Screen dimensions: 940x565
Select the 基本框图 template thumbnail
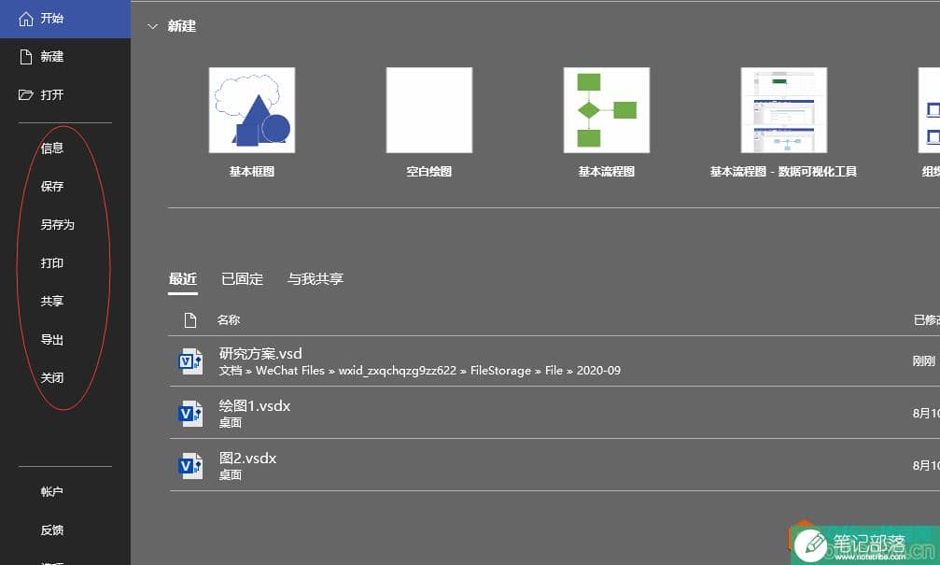(x=252, y=110)
